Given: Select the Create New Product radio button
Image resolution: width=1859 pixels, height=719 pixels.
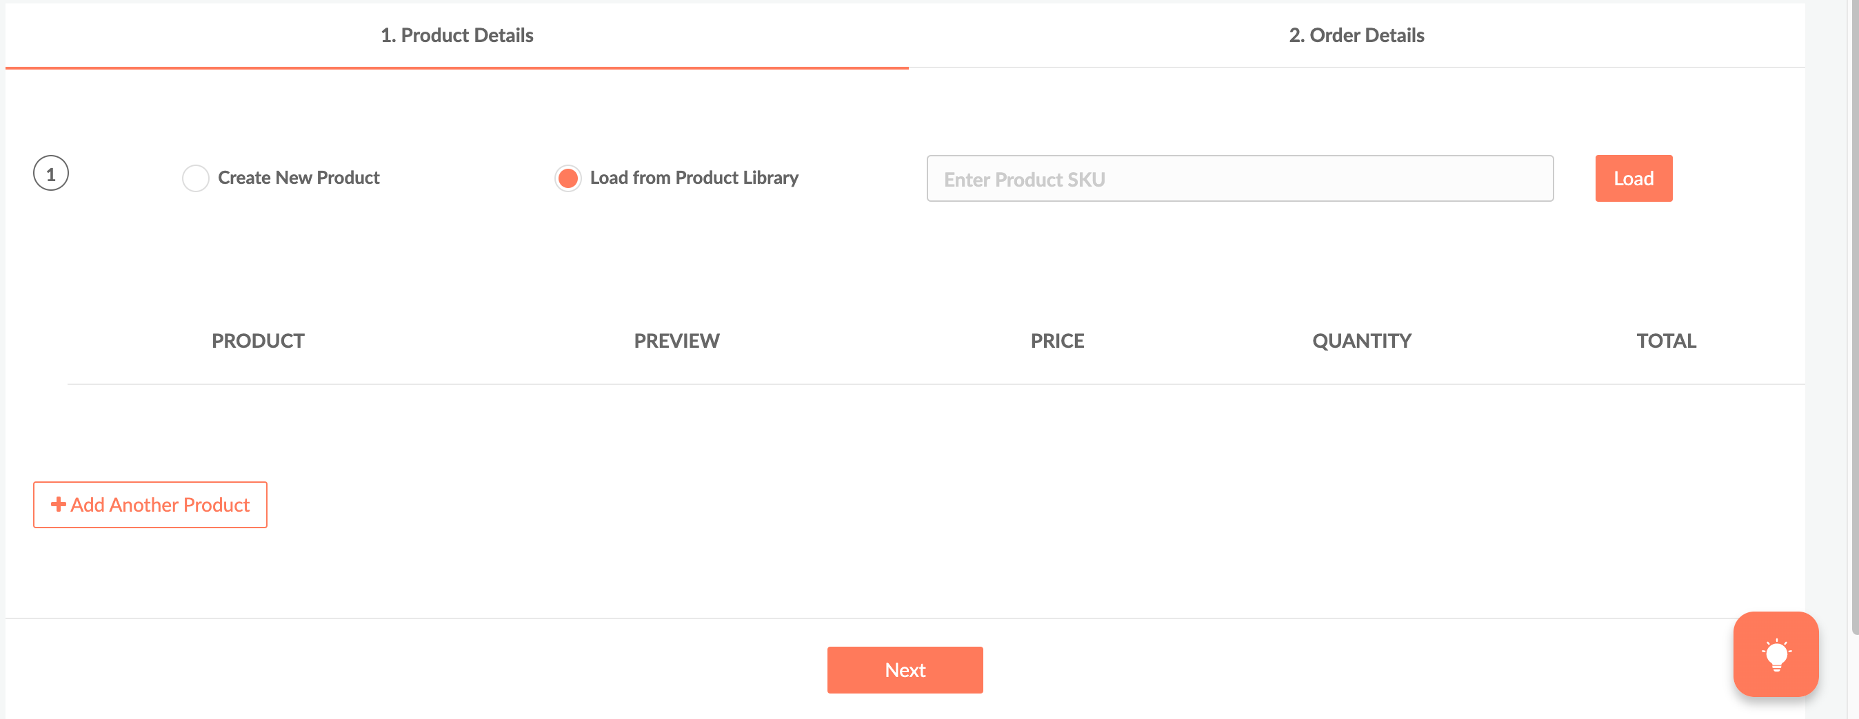Looking at the screenshot, I should [196, 178].
